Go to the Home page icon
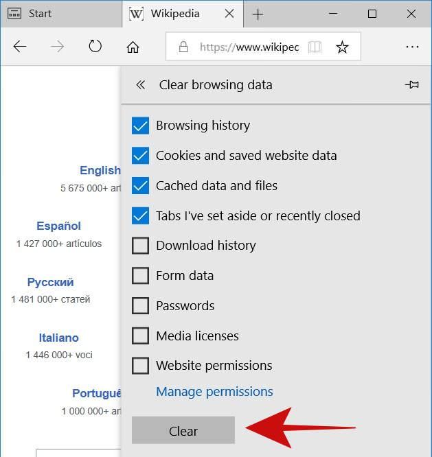 [133, 47]
